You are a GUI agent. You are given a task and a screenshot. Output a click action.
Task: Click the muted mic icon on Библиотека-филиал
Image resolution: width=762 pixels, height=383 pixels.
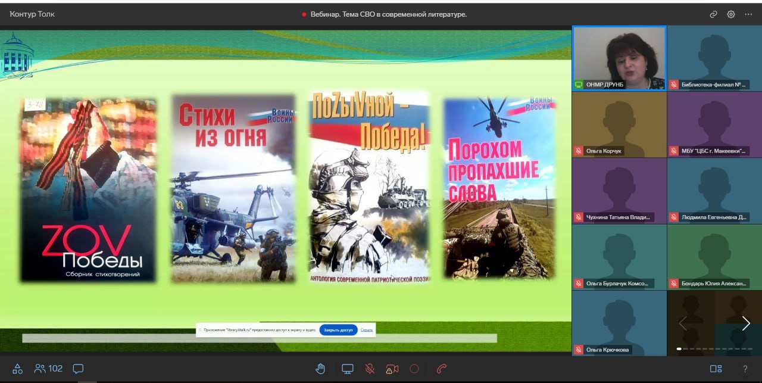[674, 85]
